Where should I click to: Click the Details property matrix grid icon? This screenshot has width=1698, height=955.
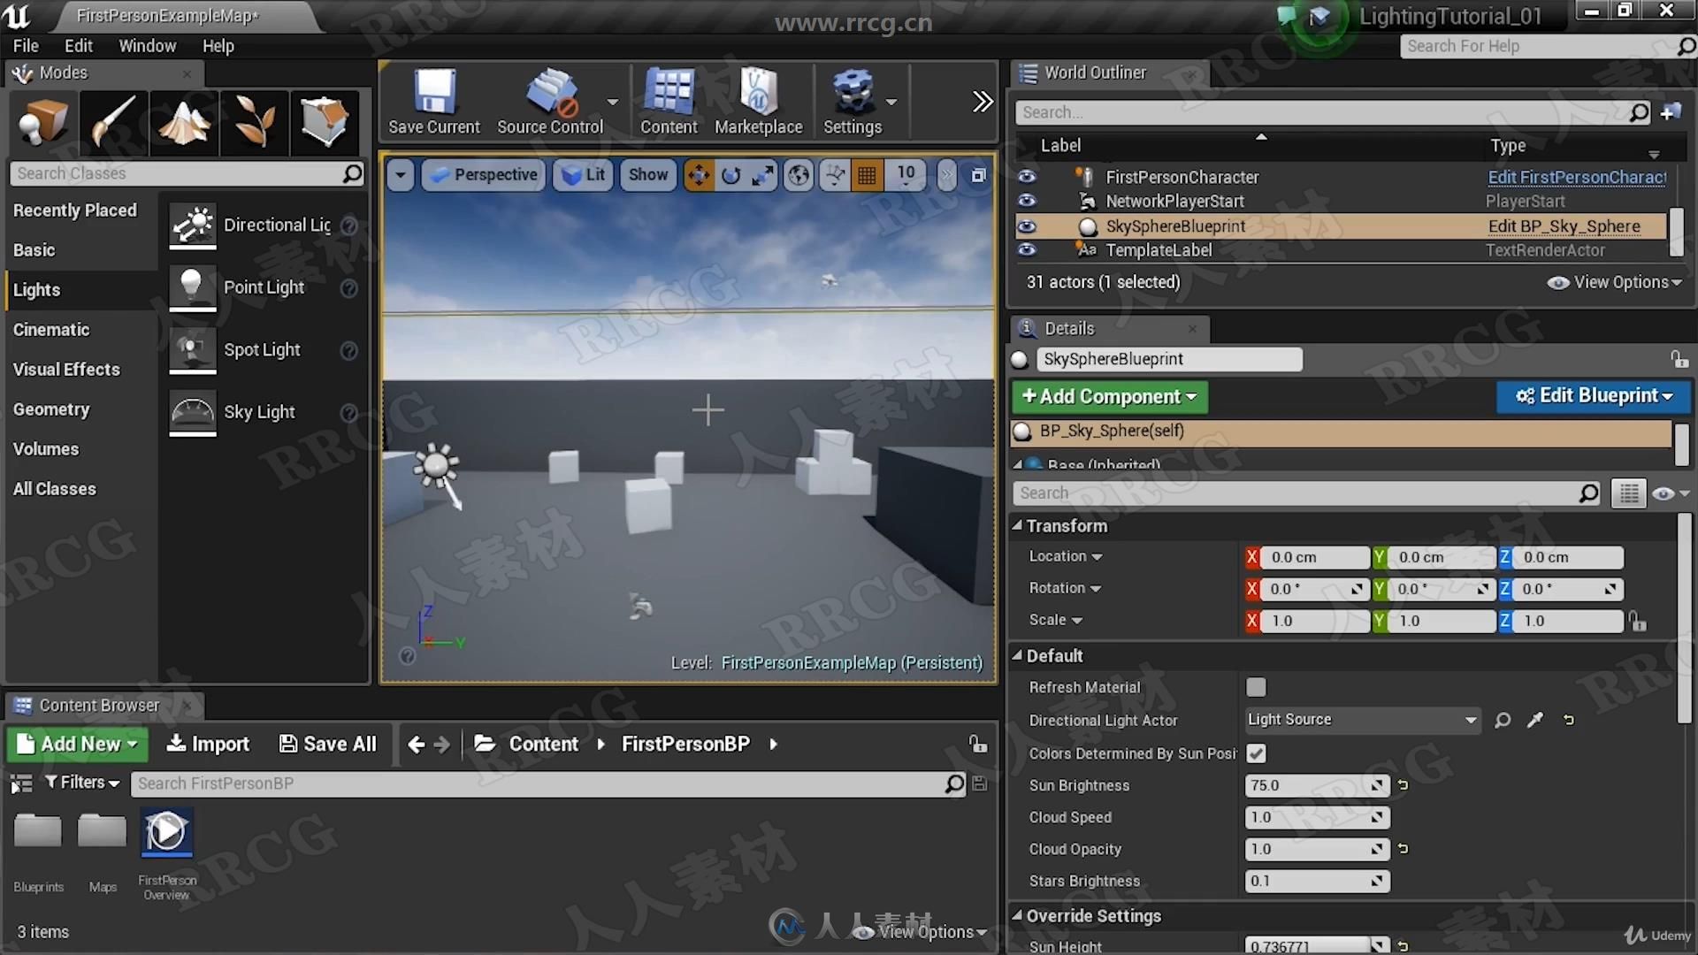(x=1629, y=493)
